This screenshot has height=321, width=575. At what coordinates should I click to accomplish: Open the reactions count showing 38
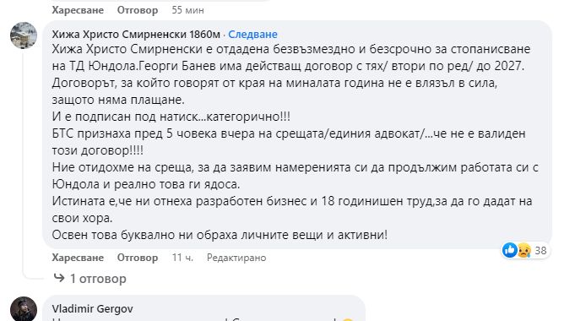coord(540,251)
